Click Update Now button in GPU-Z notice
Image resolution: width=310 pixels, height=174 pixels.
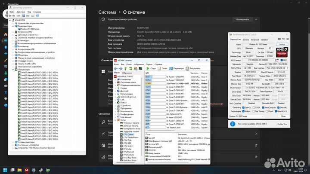tap(282, 124)
